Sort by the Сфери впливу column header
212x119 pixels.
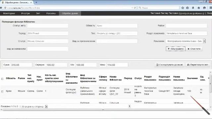pyautogui.click(x=103, y=78)
